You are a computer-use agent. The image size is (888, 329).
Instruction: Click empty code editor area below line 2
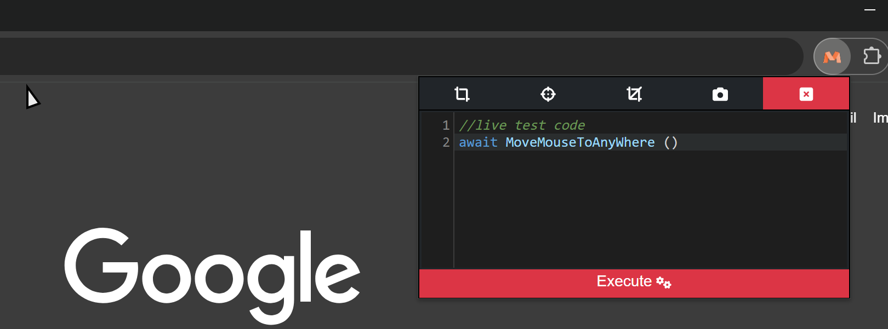pyautogui.click(x=651, y=209)
